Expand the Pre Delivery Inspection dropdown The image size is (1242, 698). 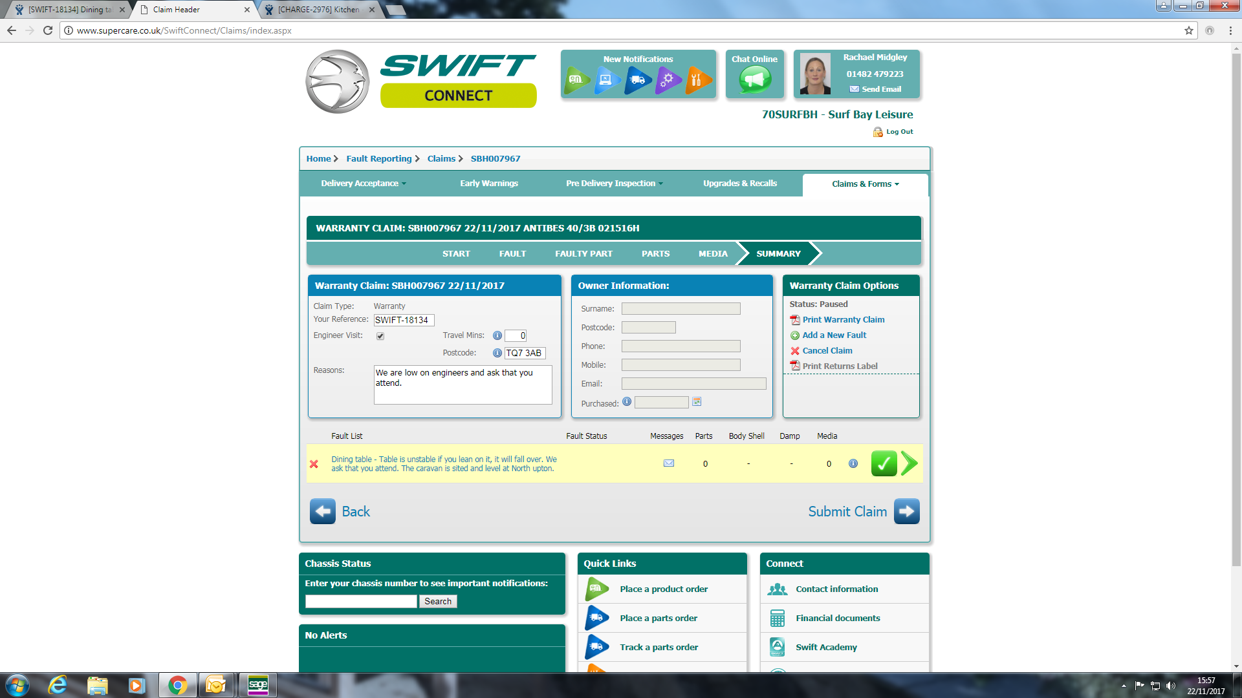point(614,184)
